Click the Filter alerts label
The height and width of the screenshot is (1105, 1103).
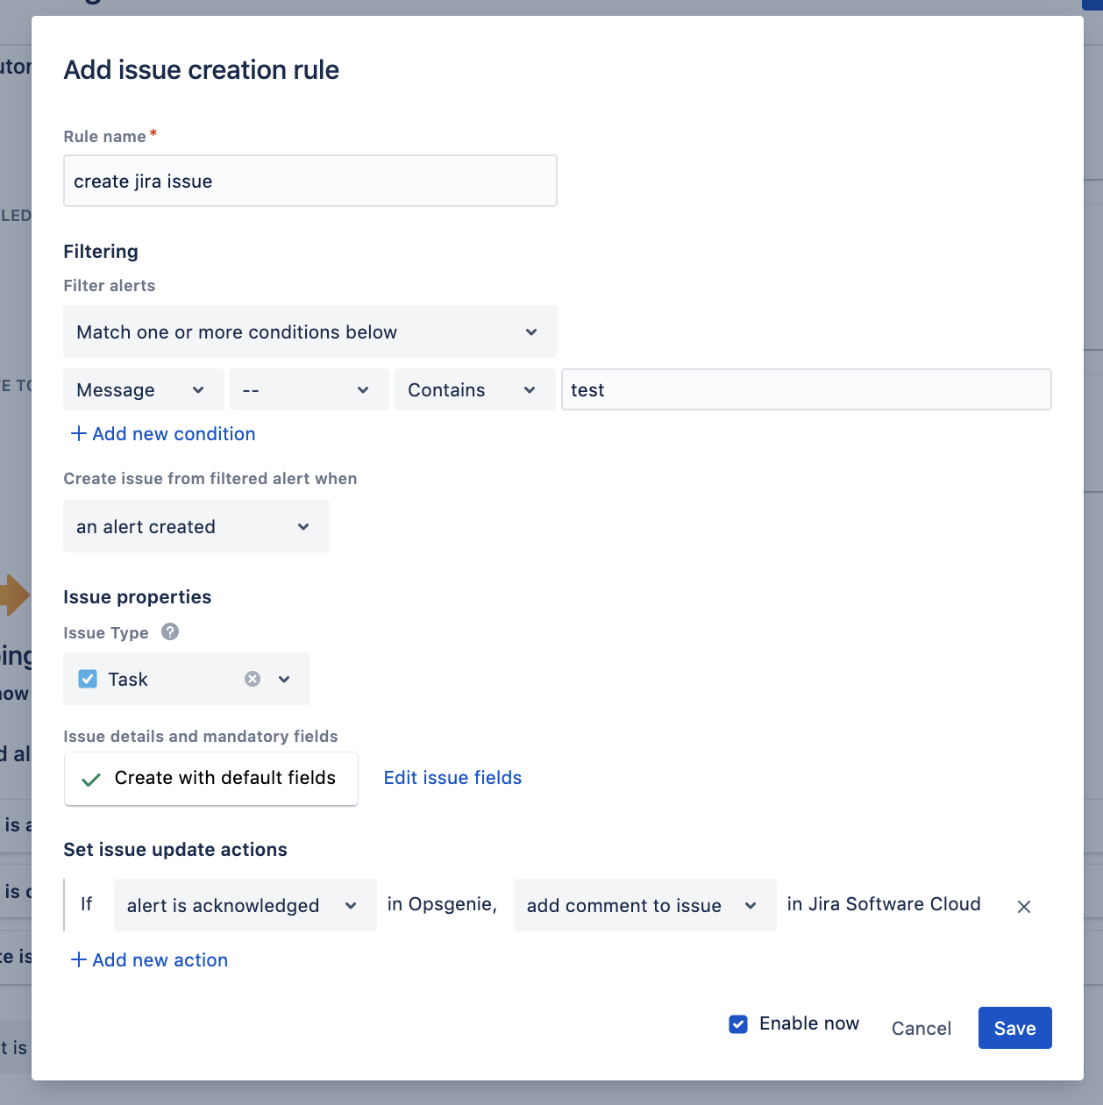[110, 286]
